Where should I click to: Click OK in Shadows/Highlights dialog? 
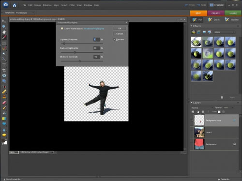[120, 29]
